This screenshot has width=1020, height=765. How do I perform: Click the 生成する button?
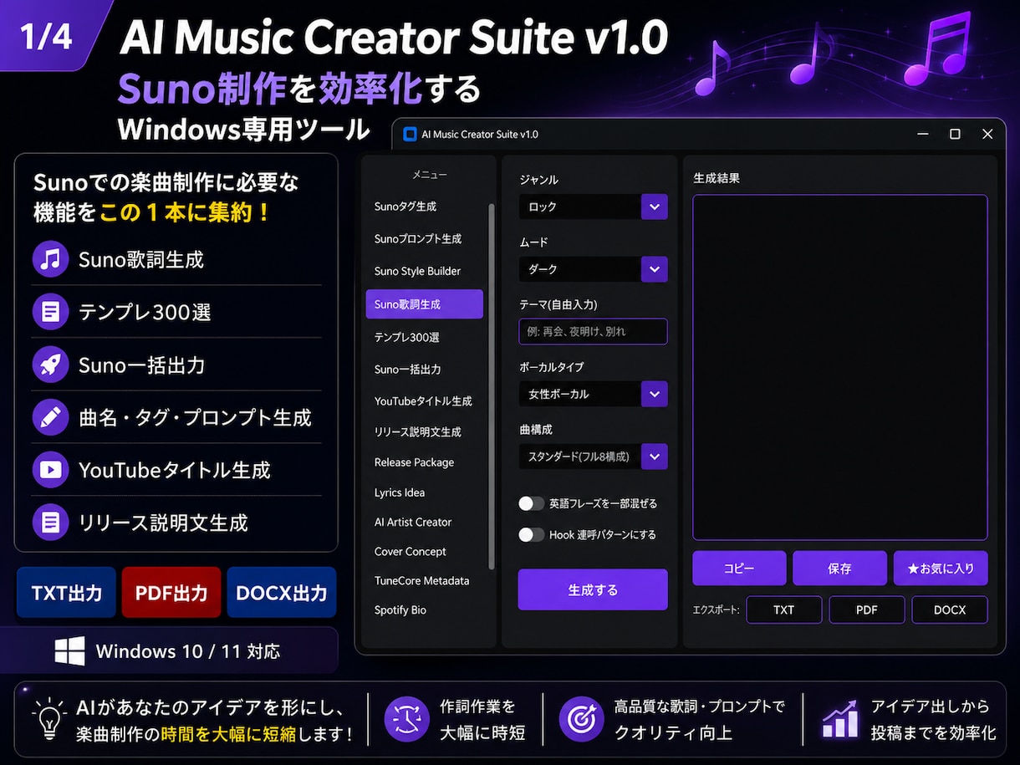593,590
